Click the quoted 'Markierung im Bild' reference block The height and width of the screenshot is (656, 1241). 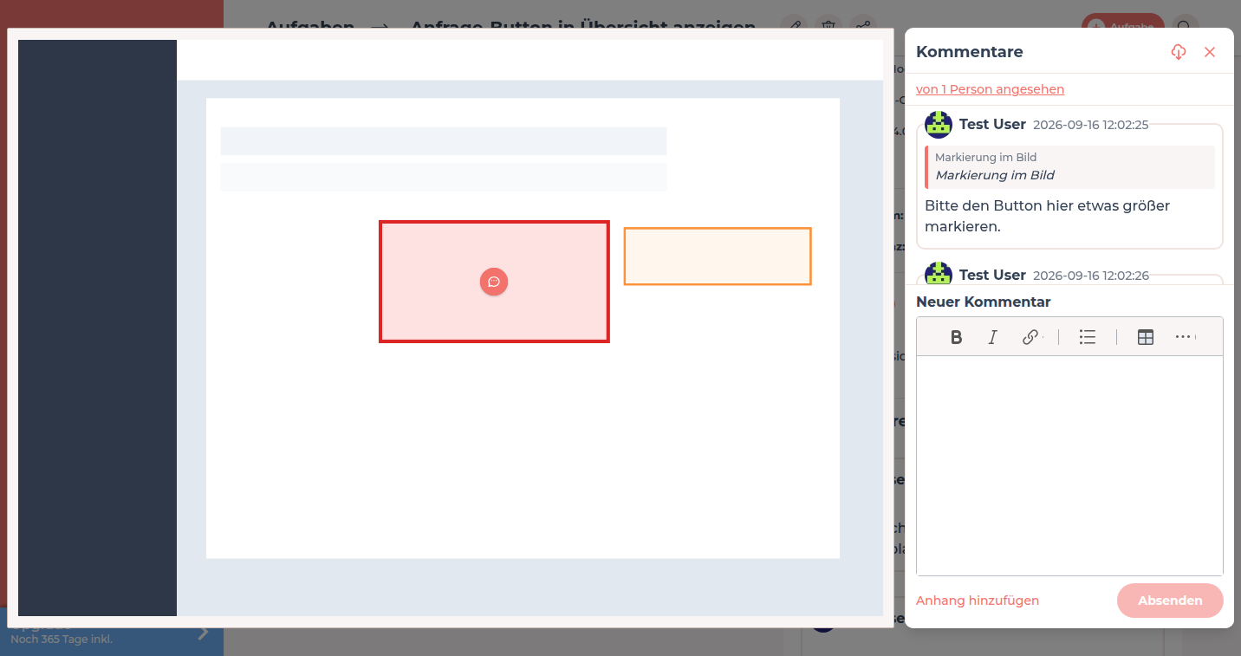click(x=1069, y=166)
